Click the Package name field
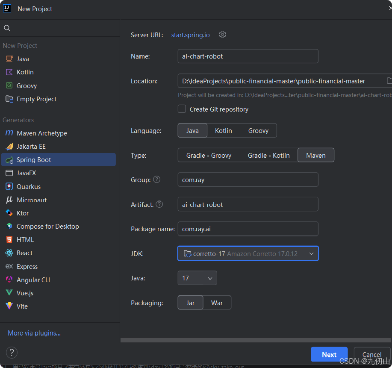 click(248, 229)
